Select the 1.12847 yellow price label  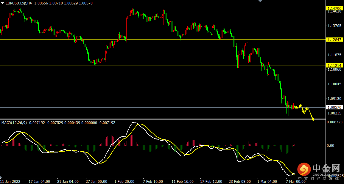(x=334, y=40)
